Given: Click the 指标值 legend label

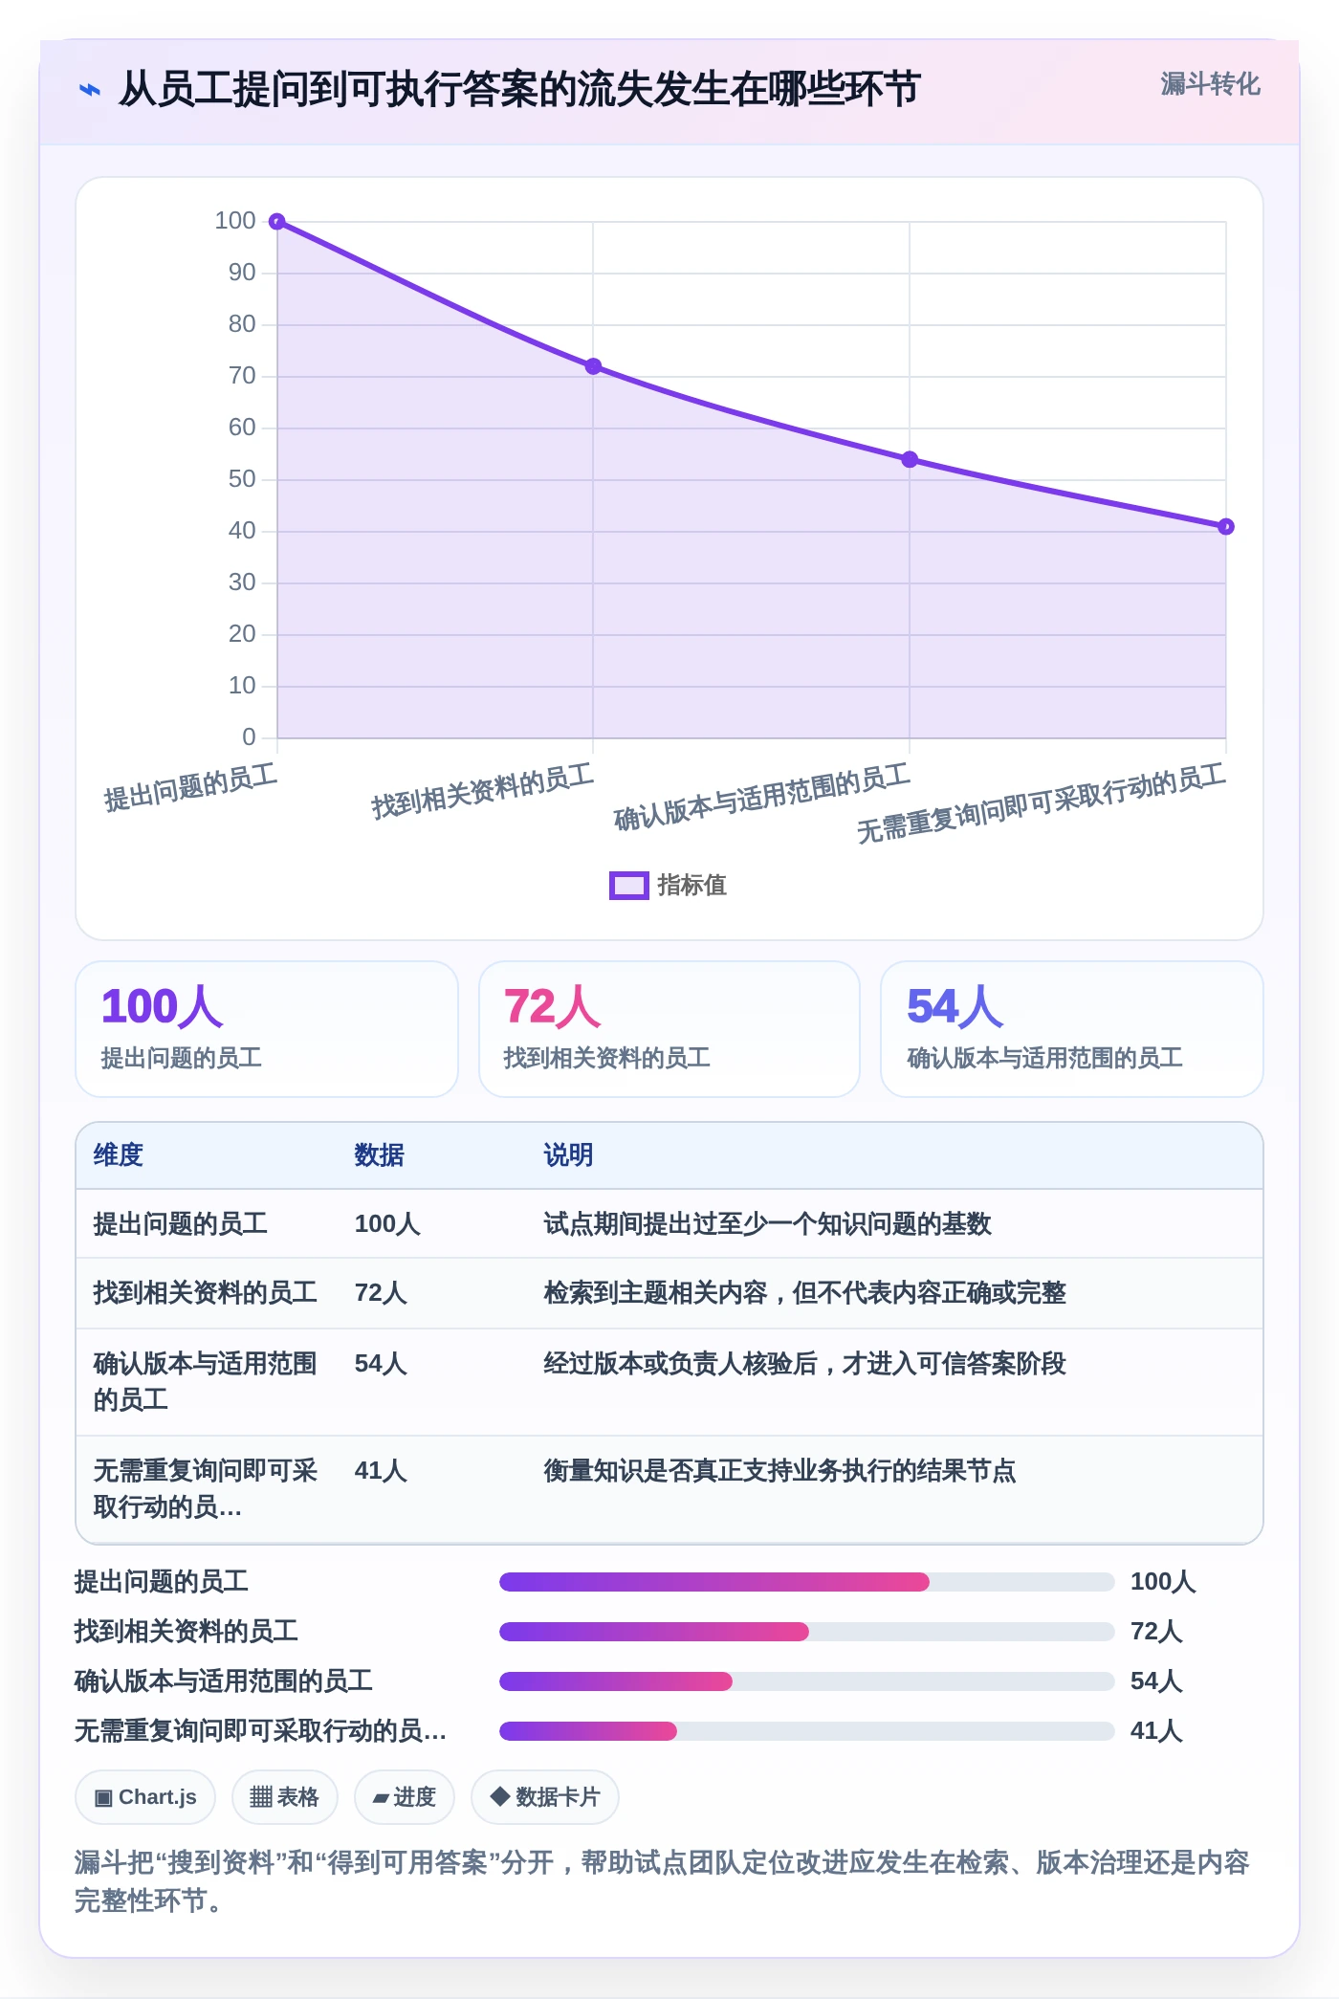Looking at the screenshot, I should 692,886.
